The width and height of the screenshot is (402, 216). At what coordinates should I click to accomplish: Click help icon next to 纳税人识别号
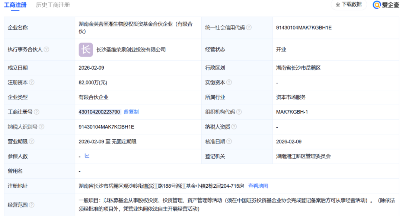pos(41,127)
